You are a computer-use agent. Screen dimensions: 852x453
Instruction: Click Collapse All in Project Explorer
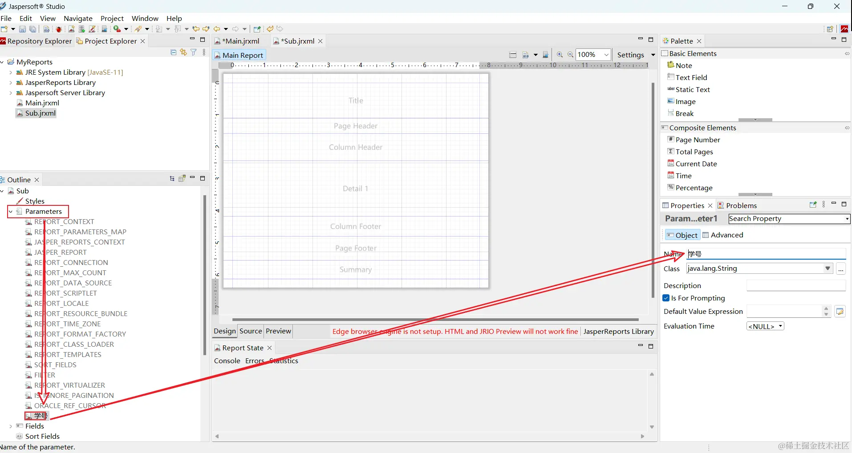coord(174,52)
